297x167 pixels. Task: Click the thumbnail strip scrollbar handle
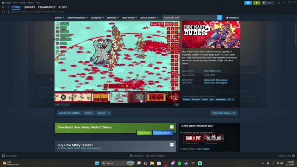pyautogui.click(x=65, y=104)
